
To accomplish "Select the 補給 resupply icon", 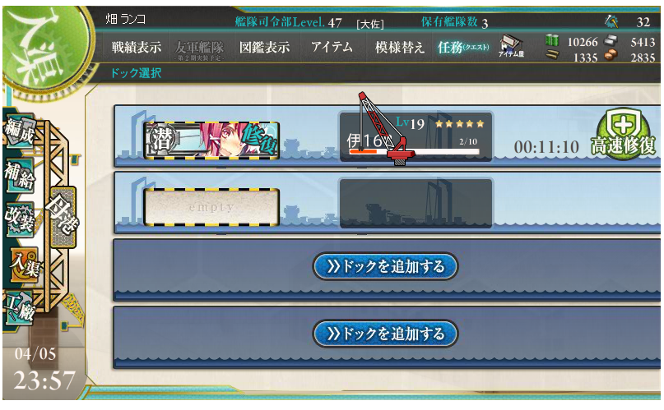I will tap(19, 175).
